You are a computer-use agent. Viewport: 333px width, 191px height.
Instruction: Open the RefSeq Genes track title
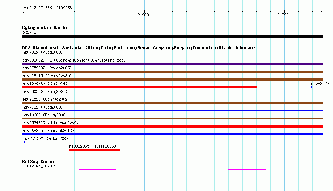click(38, 162)
